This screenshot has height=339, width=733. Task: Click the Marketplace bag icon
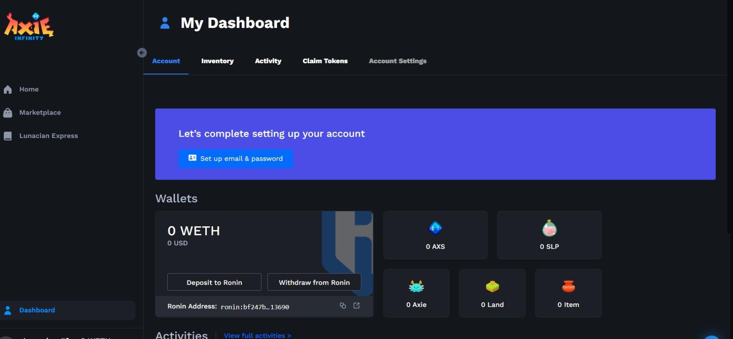point(8,113)
